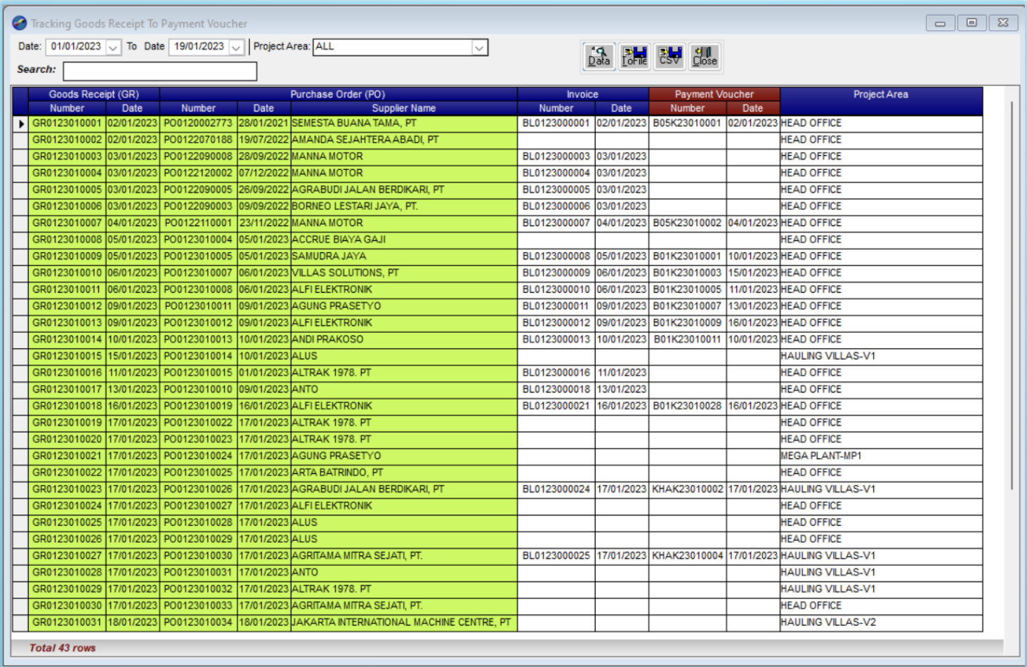This screenshot has height=667, width=1027.
Task: Select invoice number BL0123000008
Action: click(x=556, y=256)
